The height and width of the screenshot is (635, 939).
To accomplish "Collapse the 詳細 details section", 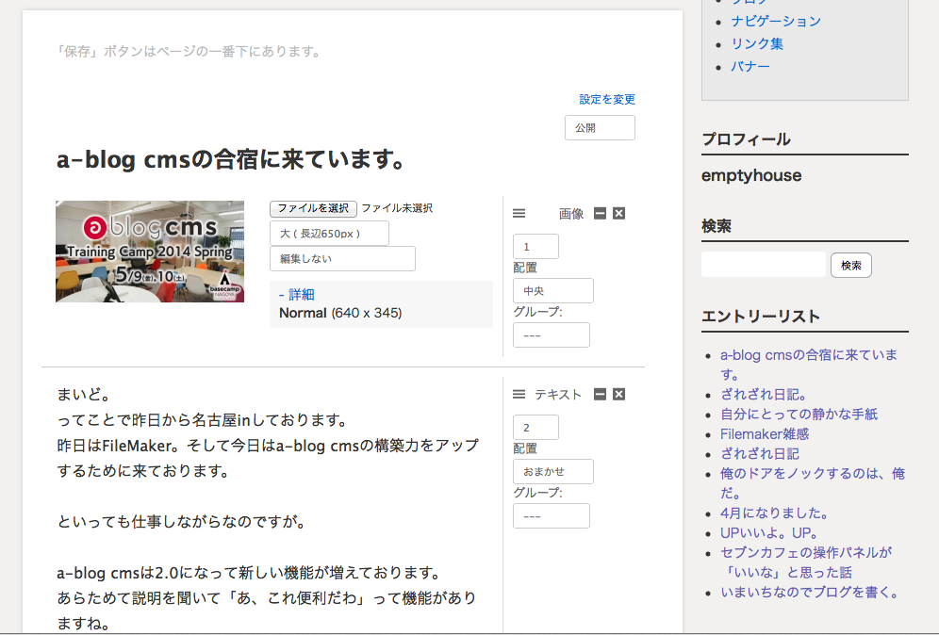I will click(x=297, y=295).
